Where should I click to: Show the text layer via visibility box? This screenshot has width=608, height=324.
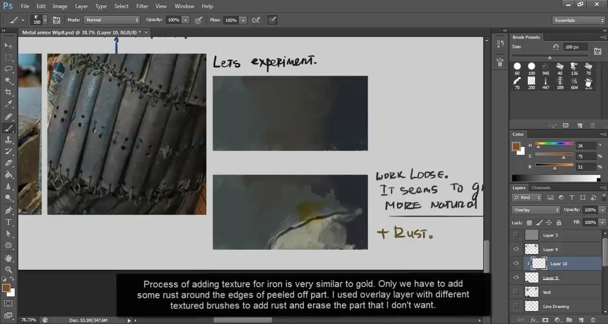click(516, 292)
